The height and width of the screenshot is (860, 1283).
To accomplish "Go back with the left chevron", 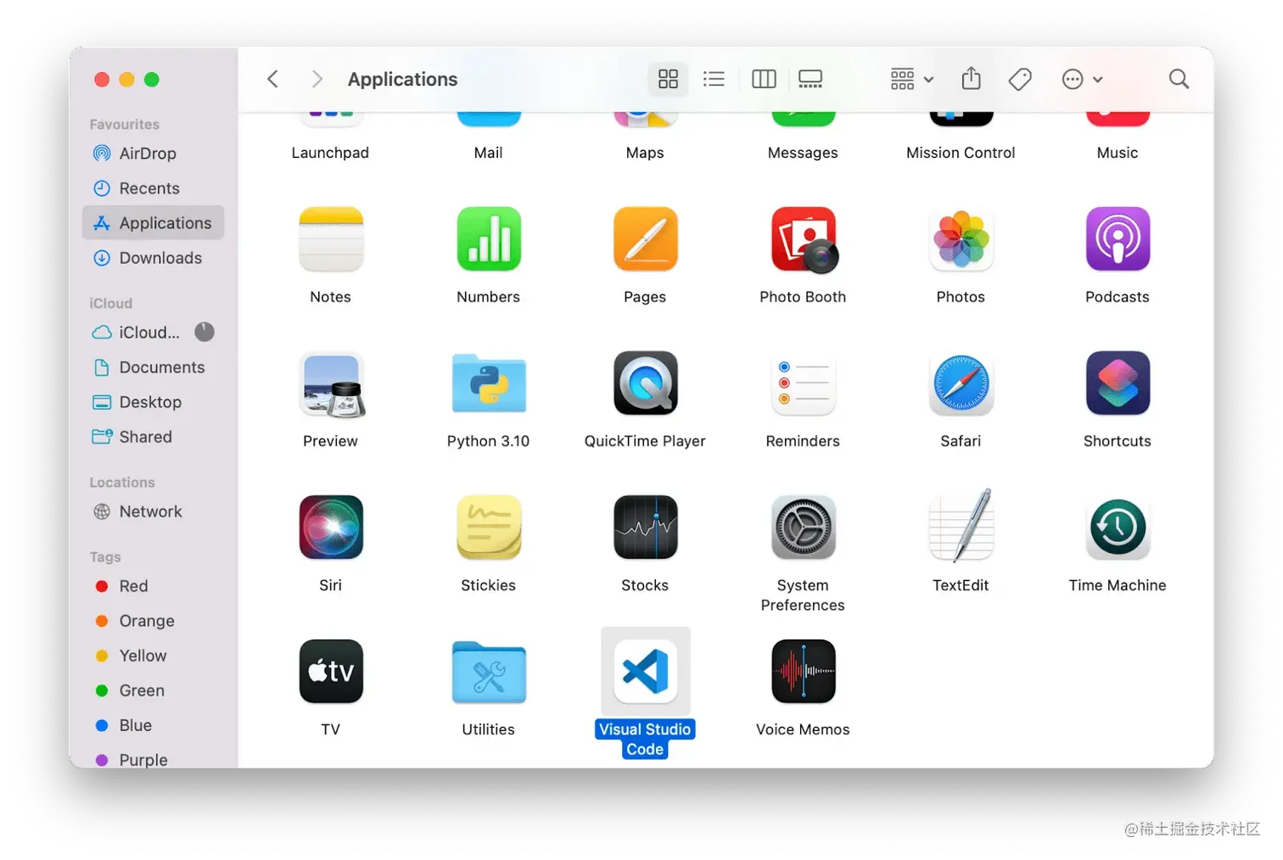I will 272,79.
